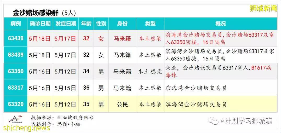Select the 身份 column header

(x=122, y=24)
